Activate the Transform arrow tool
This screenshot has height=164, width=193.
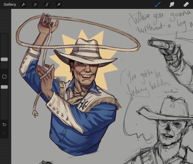pyautogui.click(x=59, y=5)
